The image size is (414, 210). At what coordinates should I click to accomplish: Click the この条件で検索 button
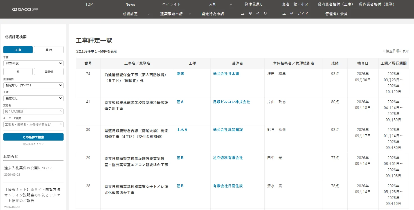pos(33,137)
